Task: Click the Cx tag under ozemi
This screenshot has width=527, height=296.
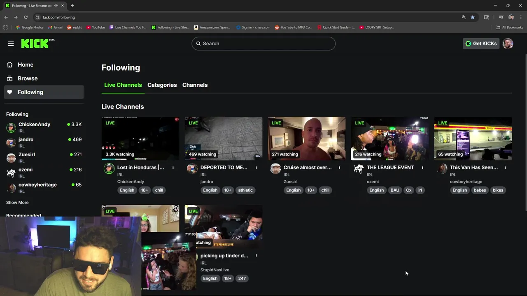Action: click(409, 190)
